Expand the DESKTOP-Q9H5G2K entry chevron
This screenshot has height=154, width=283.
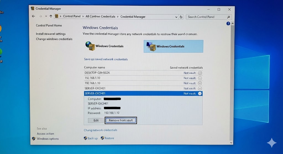(x=200, y=73)
